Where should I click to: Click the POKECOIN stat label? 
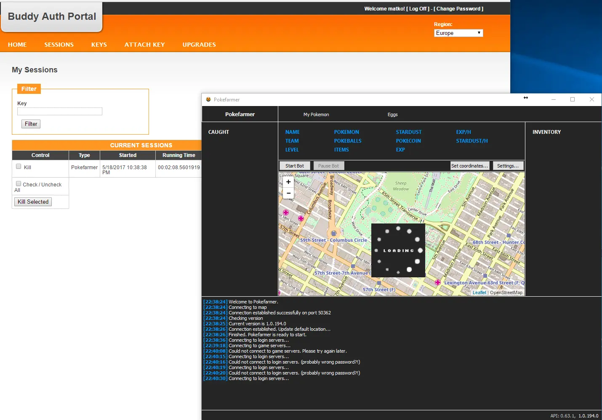point(408,141)
